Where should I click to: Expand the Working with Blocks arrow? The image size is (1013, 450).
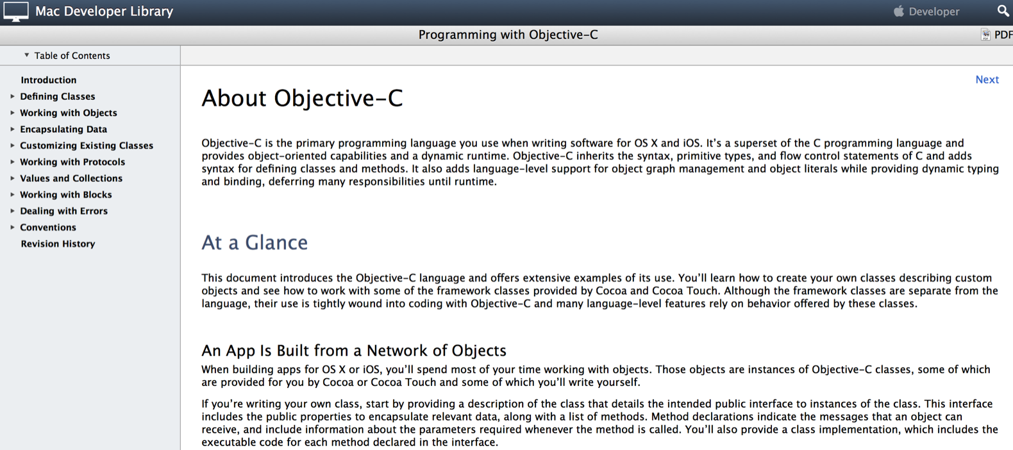point(12,194)
